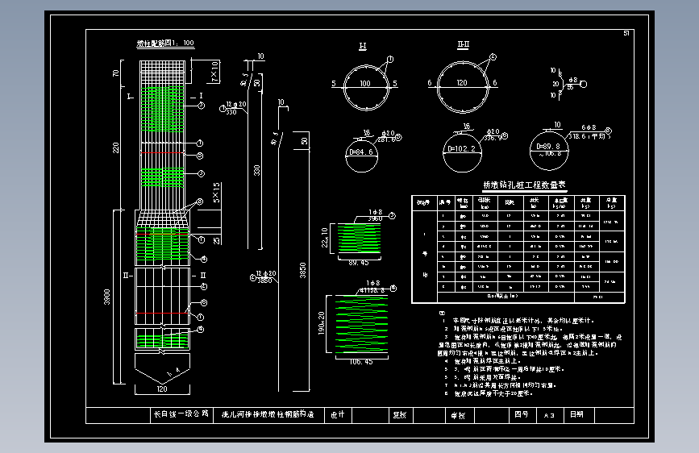
Task: Select the 5×15 spacing dimension text
Action: pos(217,193)
